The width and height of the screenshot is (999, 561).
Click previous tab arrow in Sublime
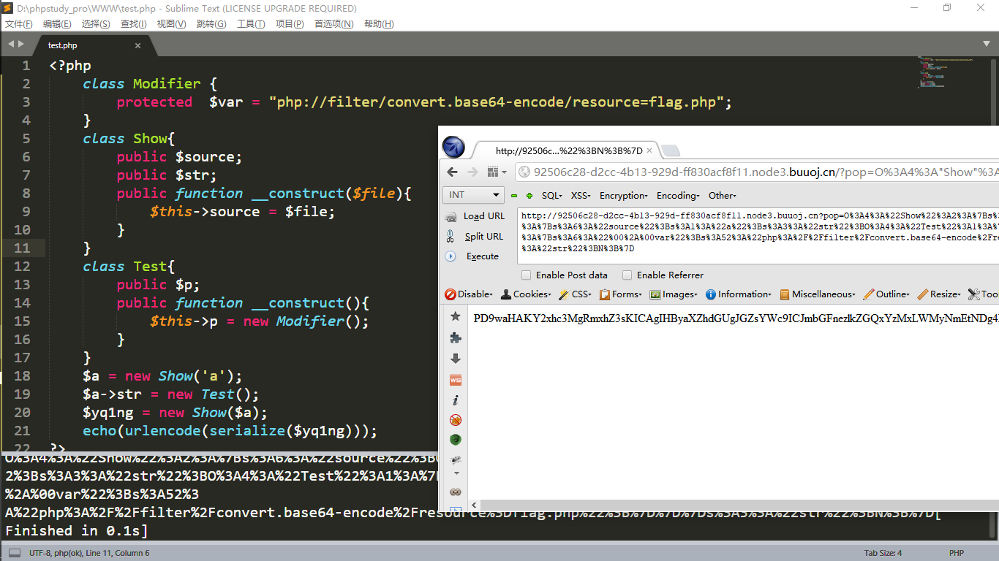(10, 45)
